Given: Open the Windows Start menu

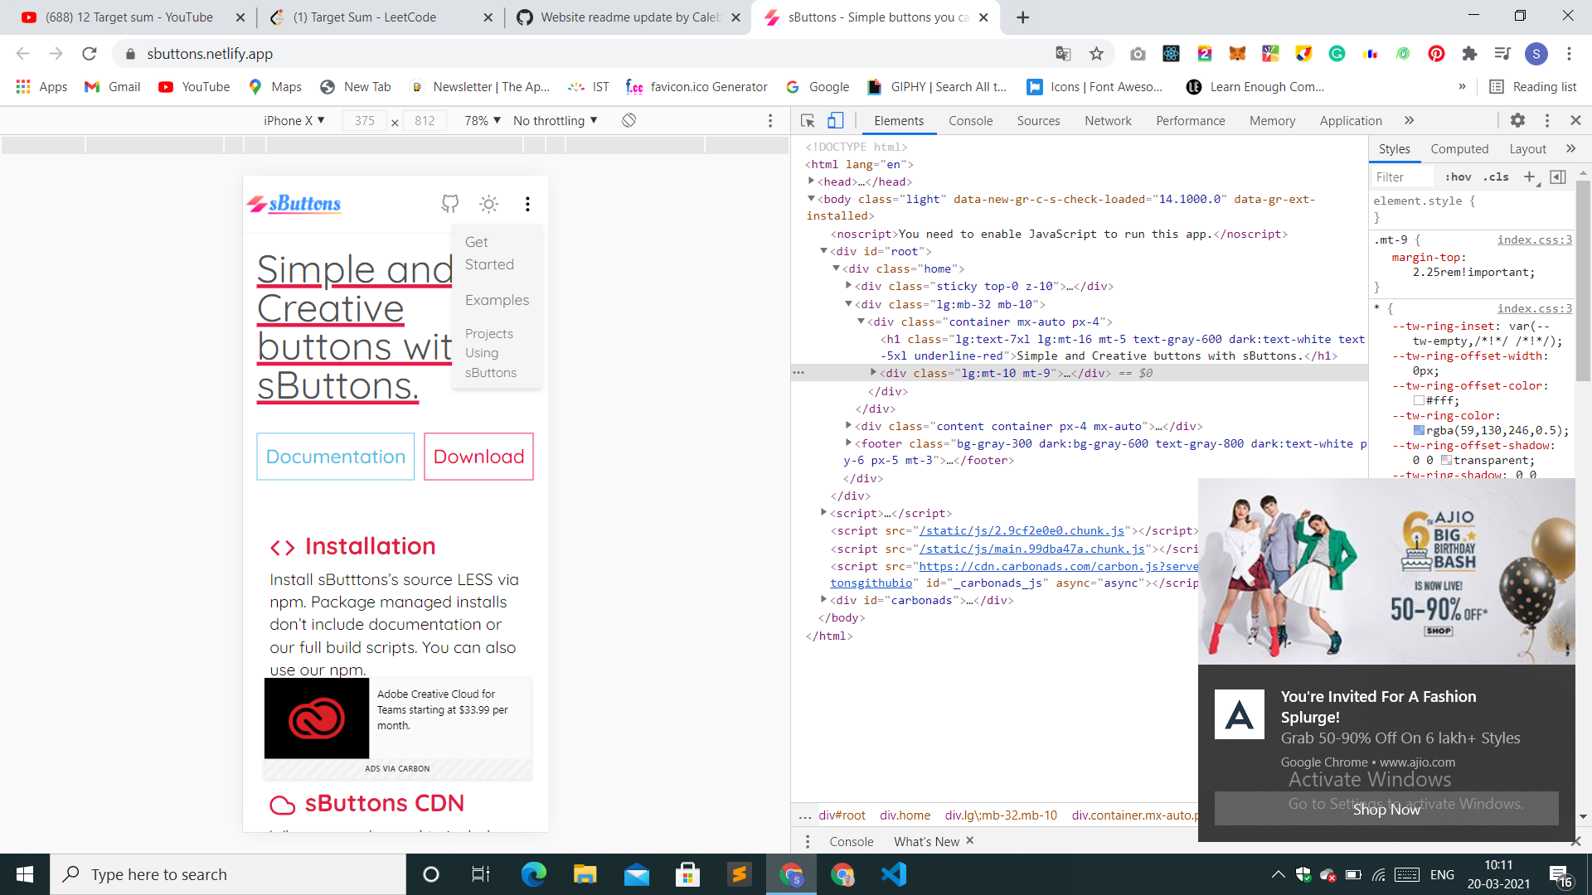Looking at the screenshot, I should click(x=25, y=874).
